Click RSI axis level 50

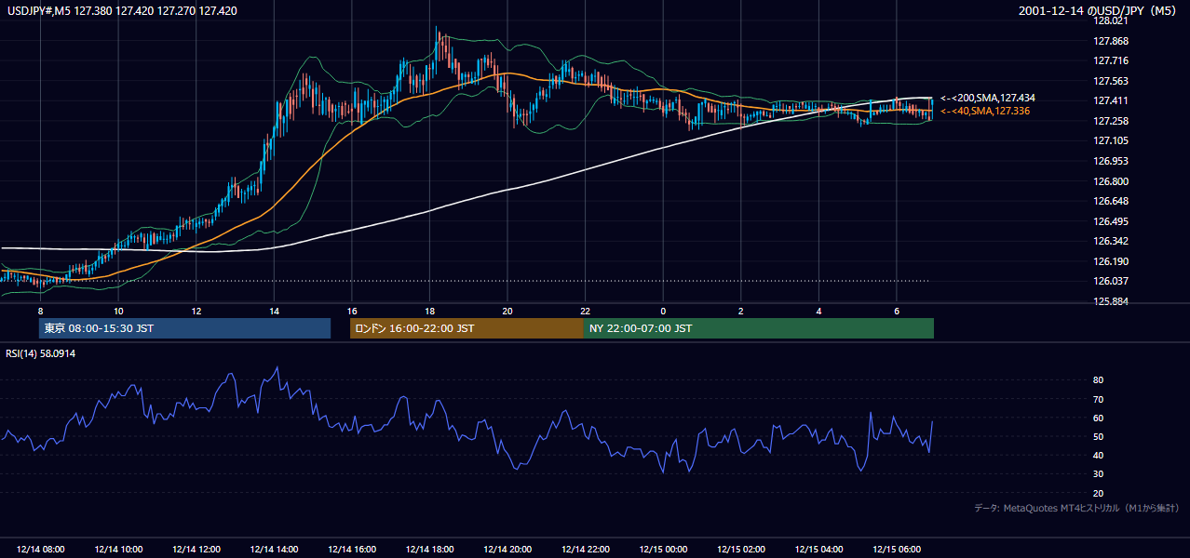coord(1098,436)
